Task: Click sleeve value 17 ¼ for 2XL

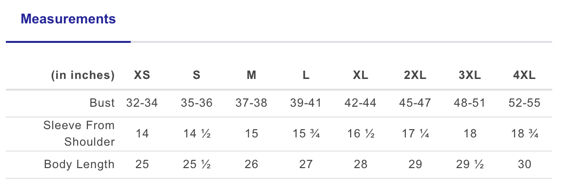Action: pos(415,134)
